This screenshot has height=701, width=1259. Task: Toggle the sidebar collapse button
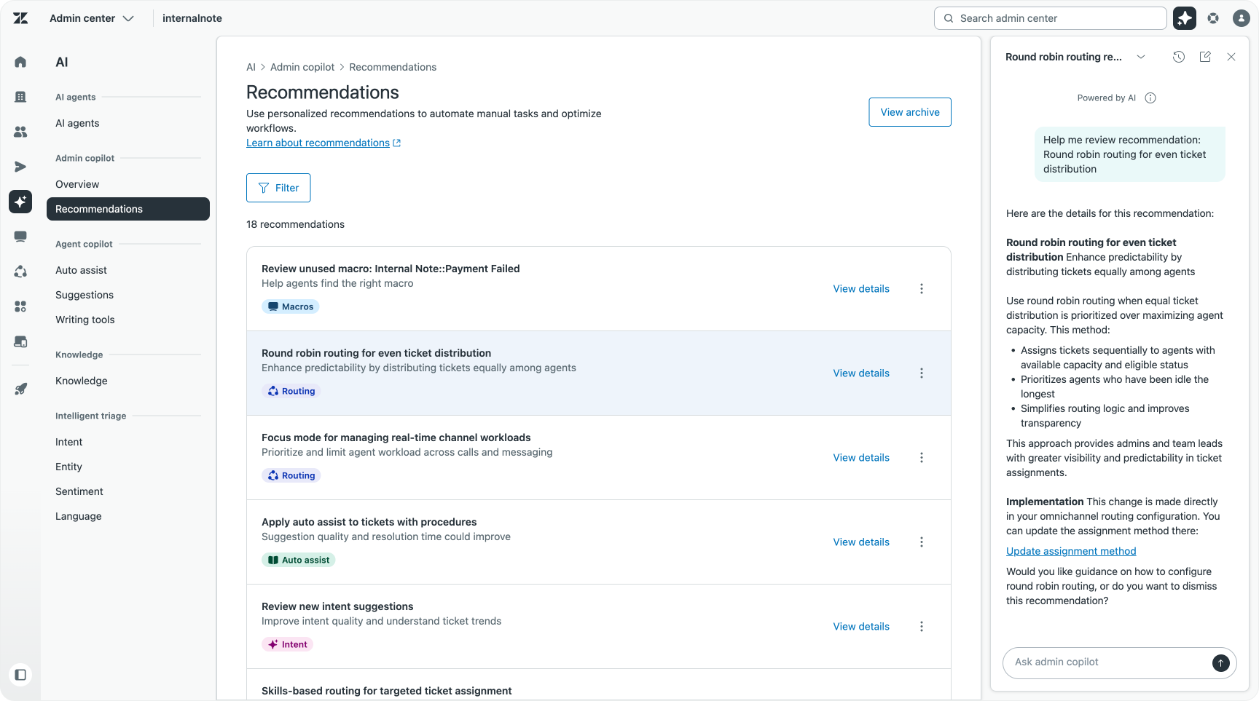coord(20,675)
